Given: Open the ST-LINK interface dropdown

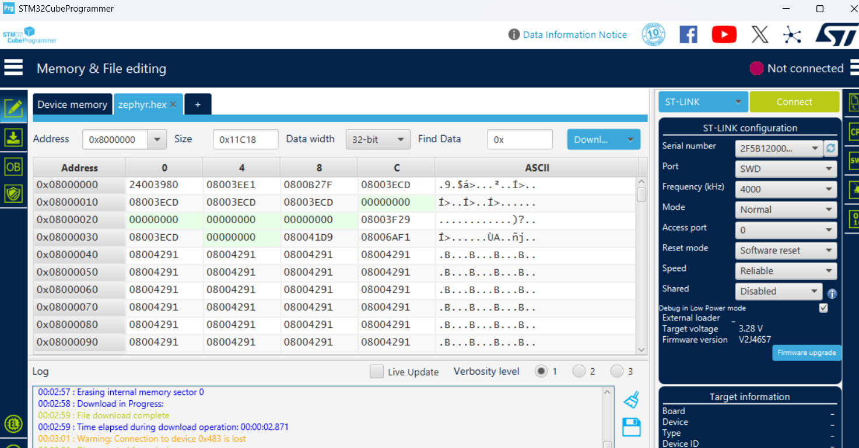Looking at the screenshot, I should [703, 102].
